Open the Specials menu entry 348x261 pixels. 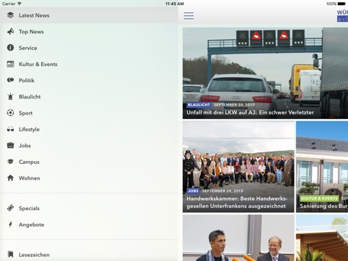coord(89,208)
